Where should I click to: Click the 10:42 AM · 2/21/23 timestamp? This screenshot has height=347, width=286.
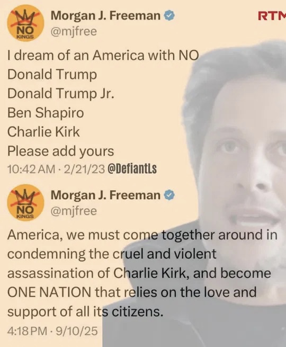pos(56,170)
